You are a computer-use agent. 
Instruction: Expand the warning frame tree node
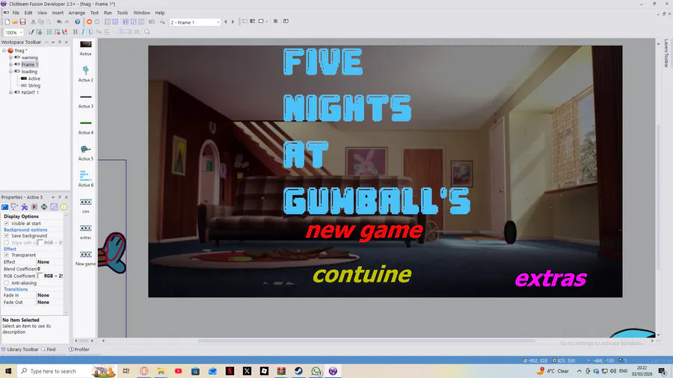10,58
